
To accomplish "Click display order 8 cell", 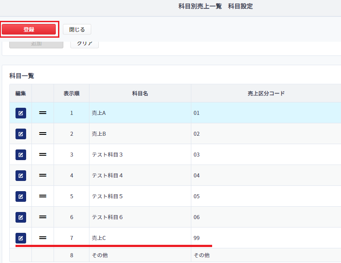I will tap(72, 255).
